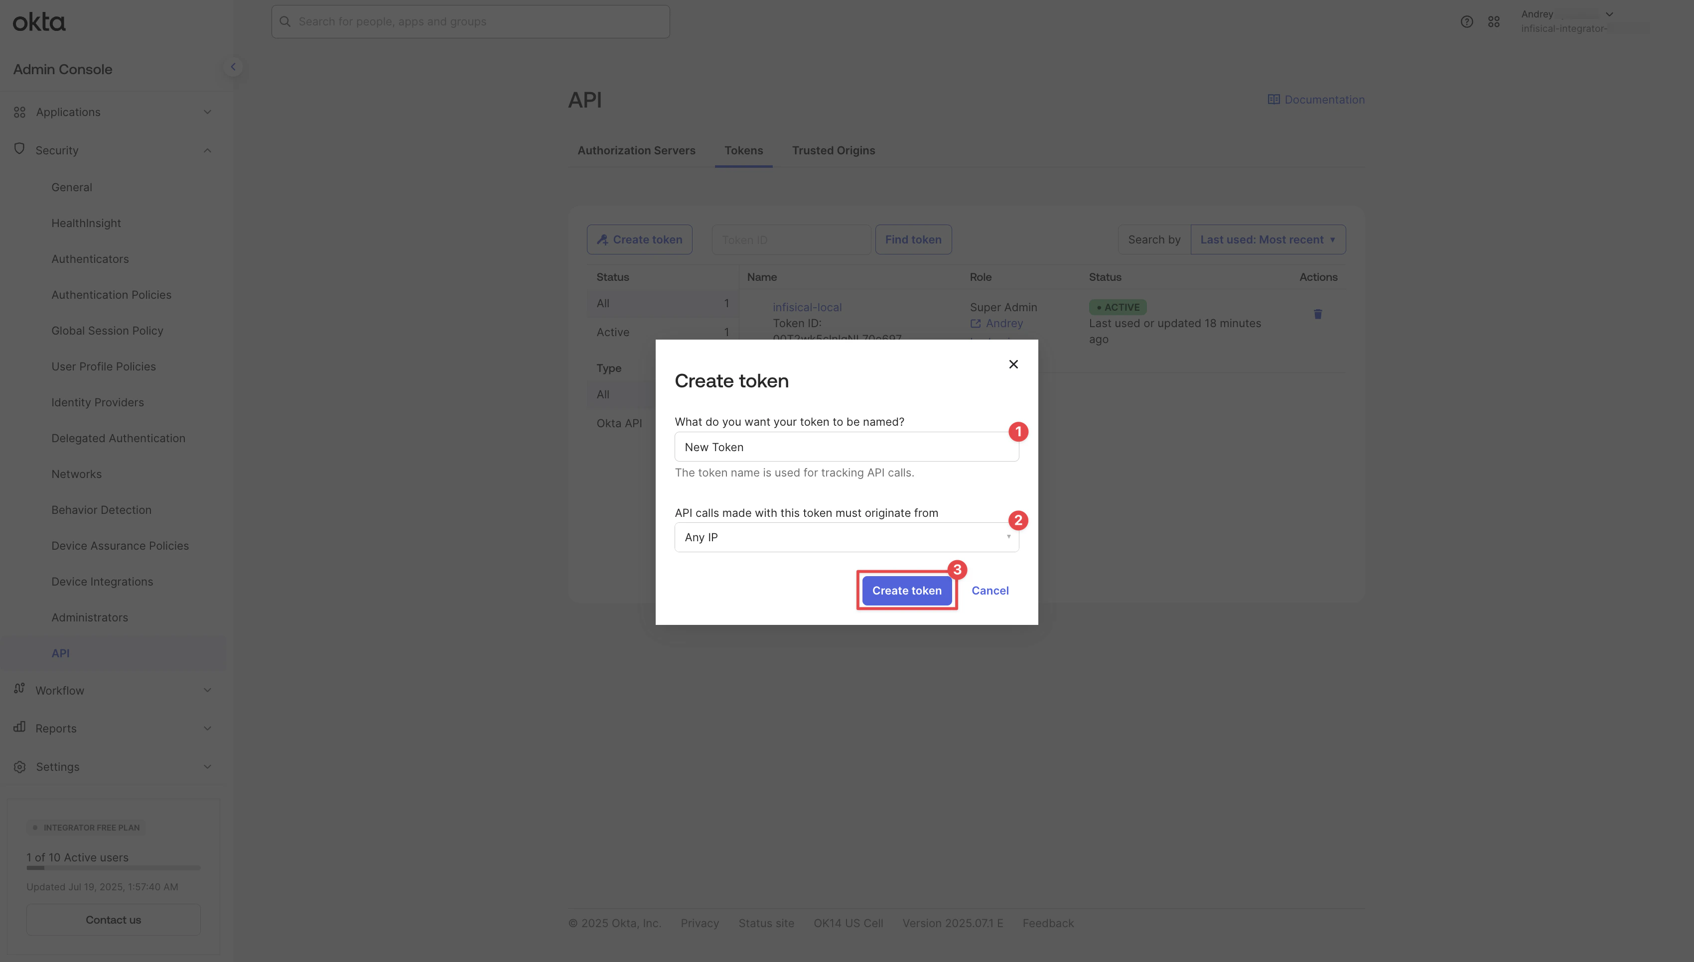Select the Tokens tab
The image size is (1694, 962).
743,151
